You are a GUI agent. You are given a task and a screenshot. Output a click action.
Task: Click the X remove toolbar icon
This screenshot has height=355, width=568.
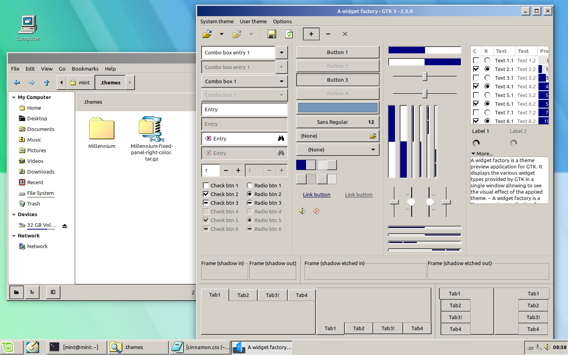coord(345,34)
